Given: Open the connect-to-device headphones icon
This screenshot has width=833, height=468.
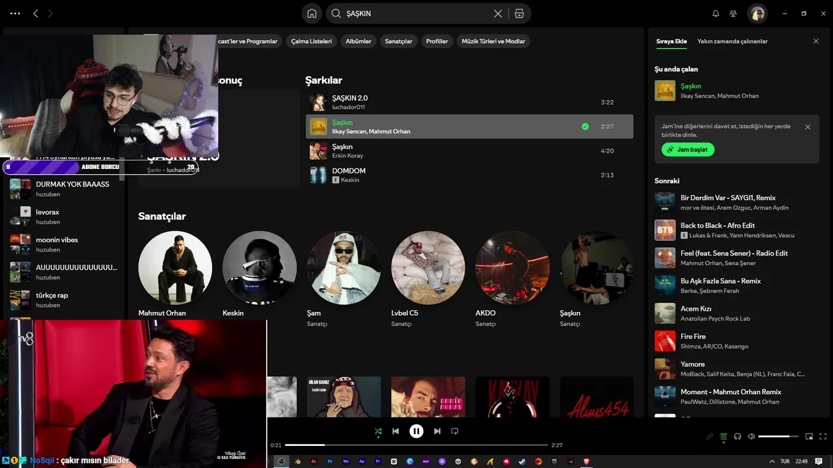Looking at the screenshot, I should (737, 436).
